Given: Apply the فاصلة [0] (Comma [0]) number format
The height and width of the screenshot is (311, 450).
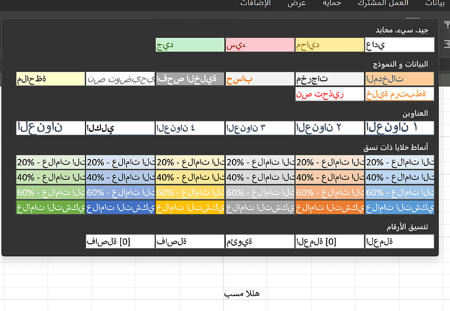Looking at the screenshot, I should (x=120, y=242).
